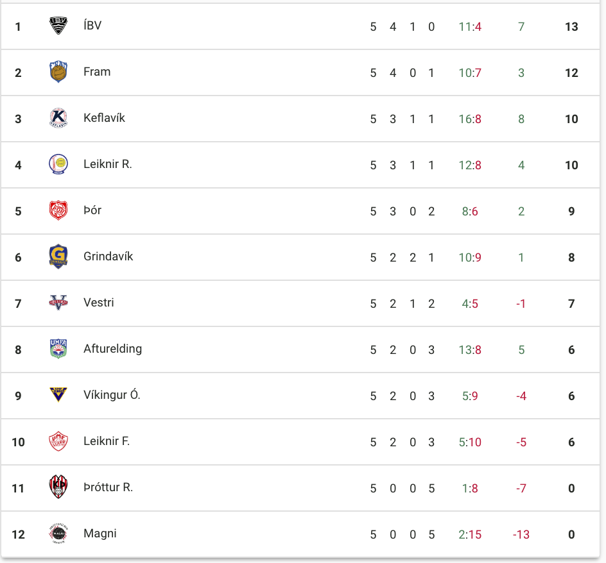
Task: Open the Afturelding UMFA badge
Action: coord(58,349)
